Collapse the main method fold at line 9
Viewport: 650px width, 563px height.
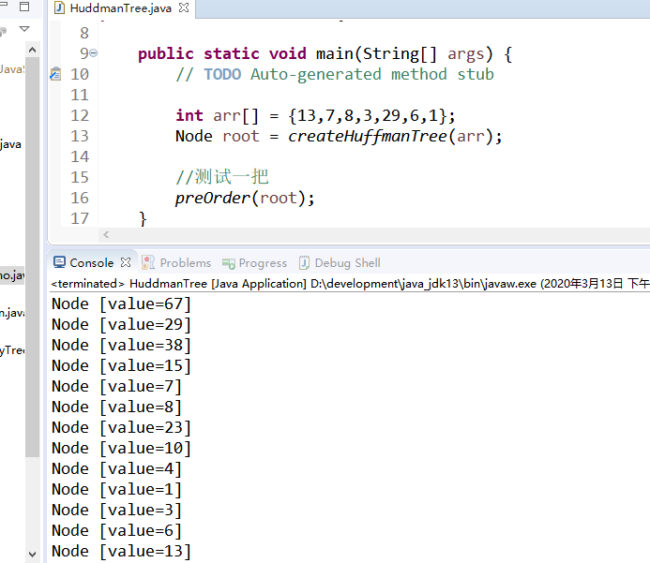click(x=94, y=53)
